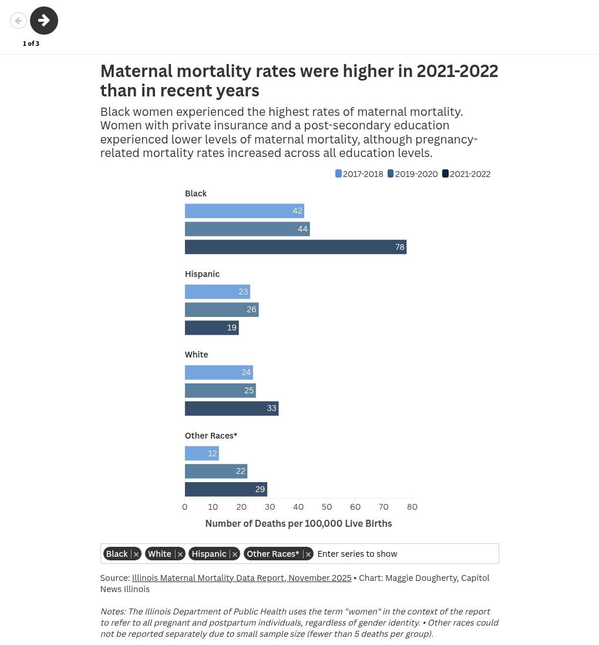
Task: Click the 2021-2022 legend color swatch
Action: tap(445, 174)
